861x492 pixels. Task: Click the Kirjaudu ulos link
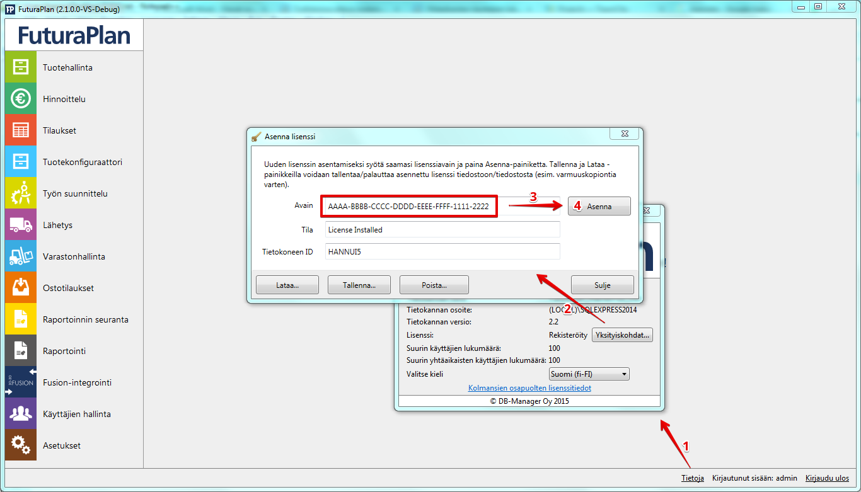(x=827, y=478)
